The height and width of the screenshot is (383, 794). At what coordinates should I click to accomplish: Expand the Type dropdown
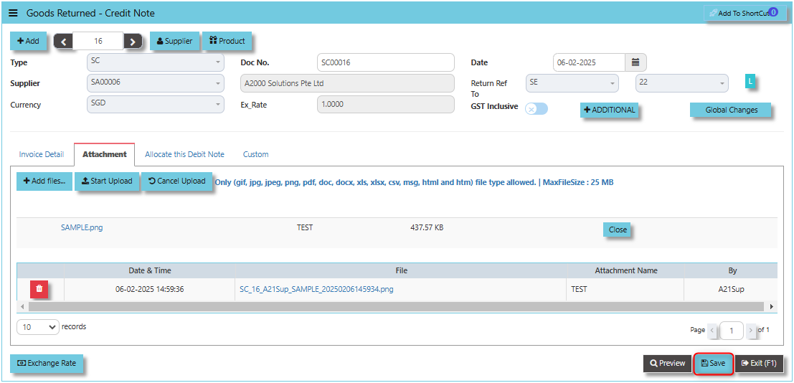click(156, 62)
